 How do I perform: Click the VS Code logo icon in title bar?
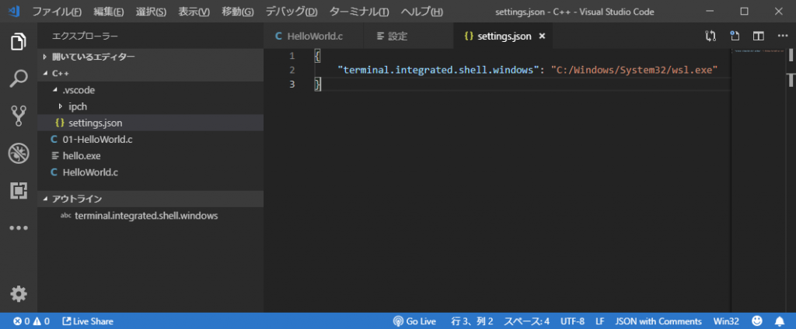click(x=14, y=11)
